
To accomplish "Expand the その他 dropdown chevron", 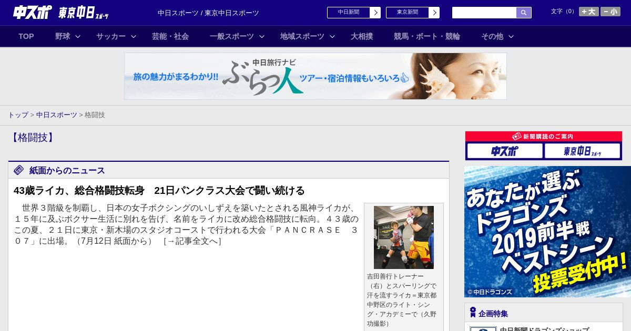I will [511, 36].
